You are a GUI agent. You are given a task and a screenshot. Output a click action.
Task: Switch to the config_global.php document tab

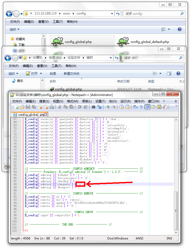click(28, 115)
